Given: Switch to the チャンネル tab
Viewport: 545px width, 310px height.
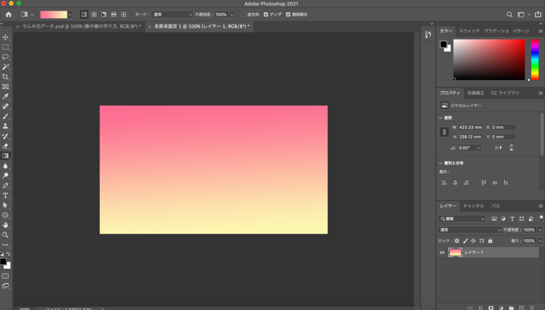Looking at the screenshot, I should (x=473, y=206).
